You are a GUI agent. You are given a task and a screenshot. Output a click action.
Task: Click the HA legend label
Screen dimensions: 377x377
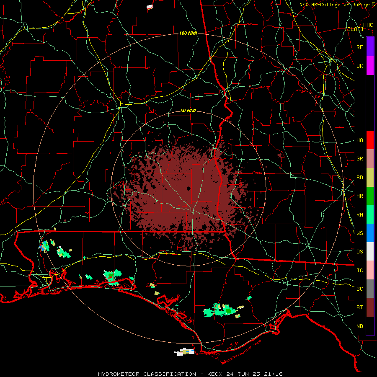pos(359,140)
